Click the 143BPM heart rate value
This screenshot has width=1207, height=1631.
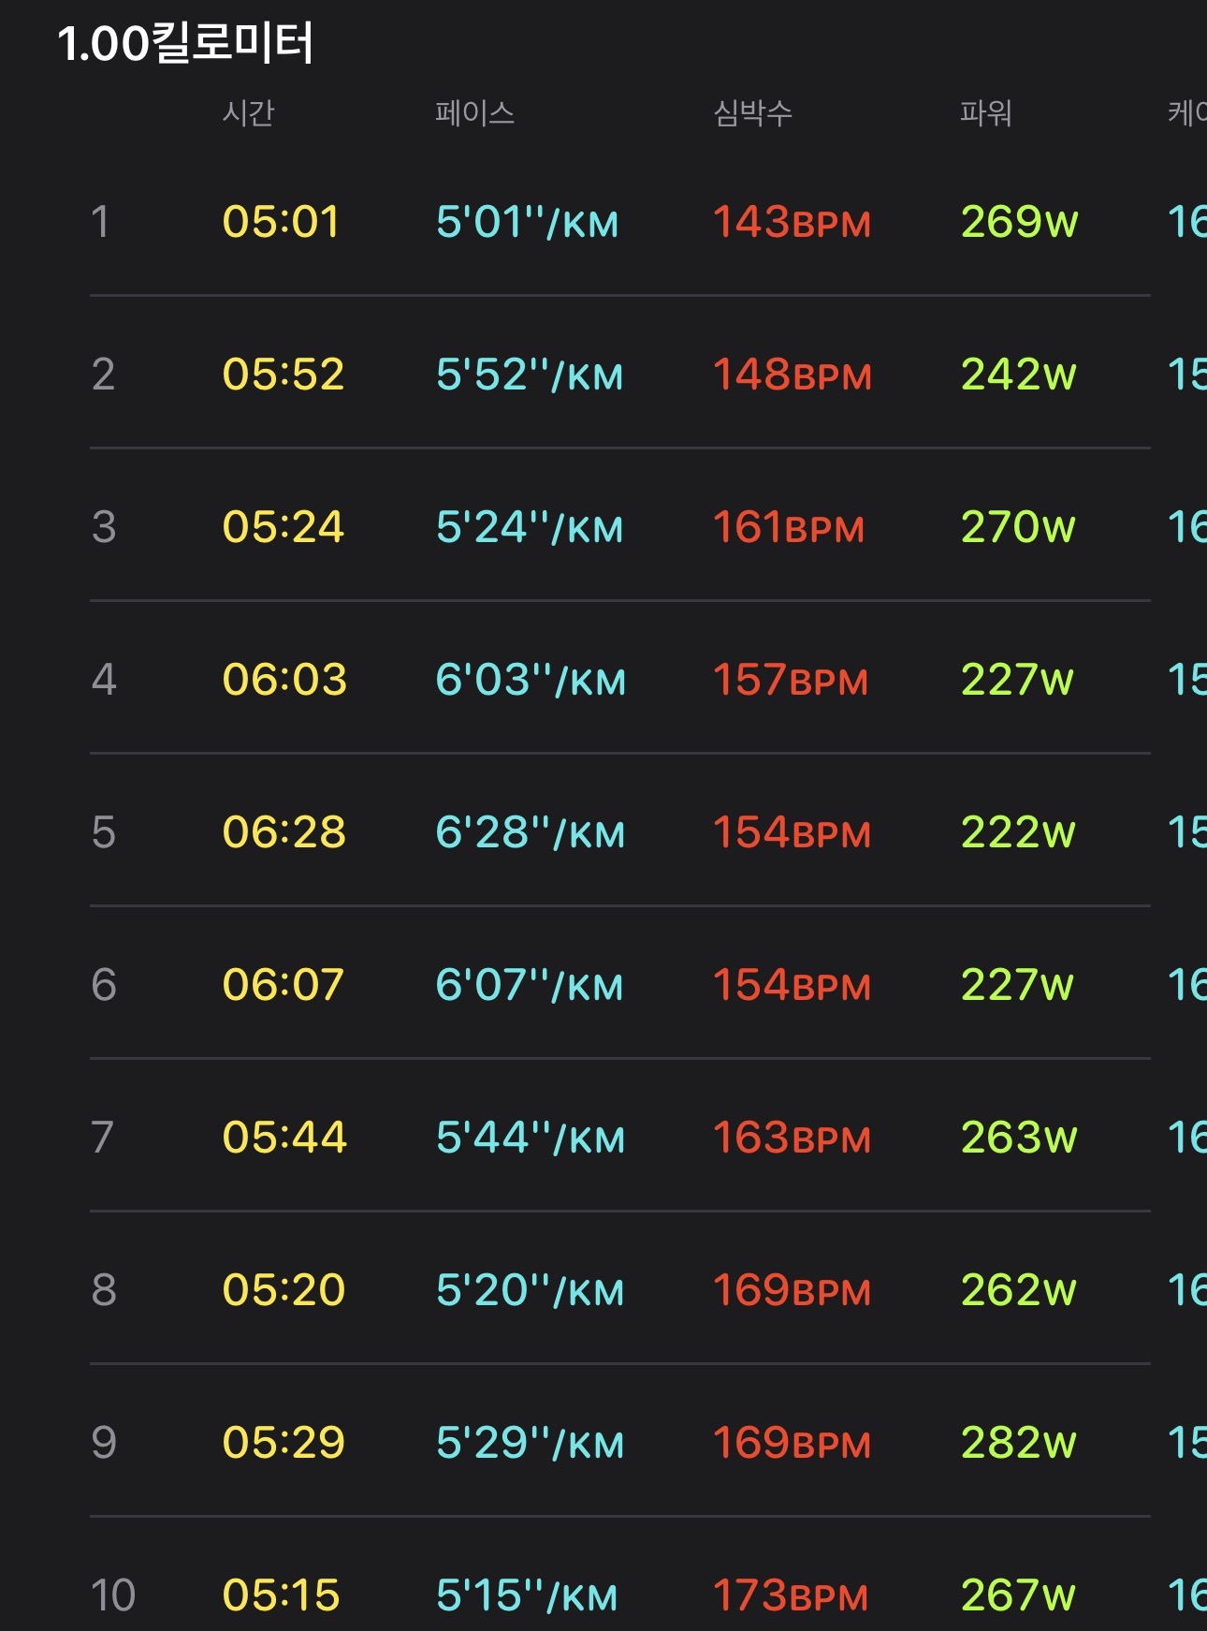click(x=792, y=222)
